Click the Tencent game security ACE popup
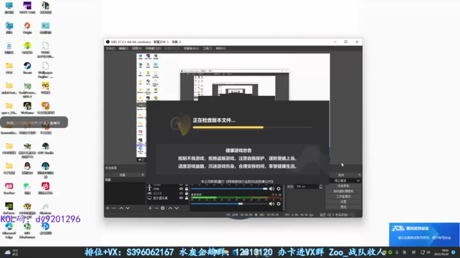This screenshot has width=460, height=258. [x=424, y=234]
